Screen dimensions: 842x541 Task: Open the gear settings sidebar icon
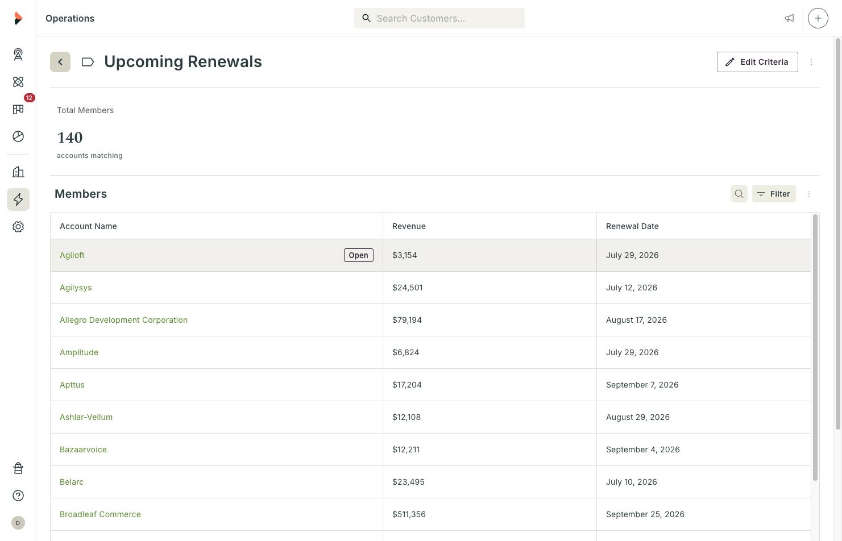coord(18,227)
